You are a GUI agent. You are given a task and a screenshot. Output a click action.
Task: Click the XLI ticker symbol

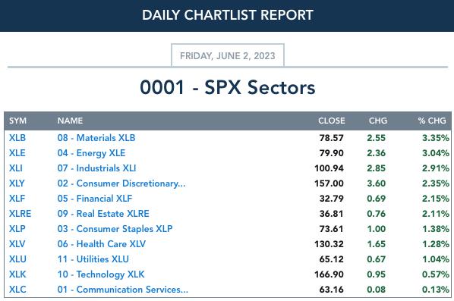tap(16, 168)
